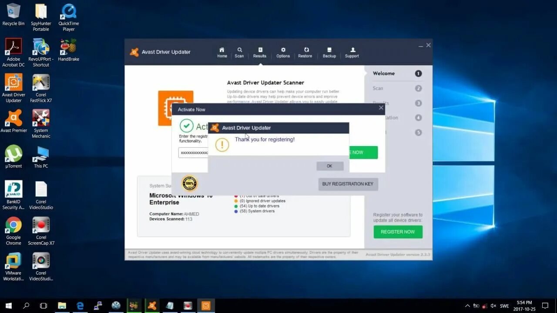Click the Avast logo in app header
The width and height of the screenshot is (557, 313).
(134, 52)
